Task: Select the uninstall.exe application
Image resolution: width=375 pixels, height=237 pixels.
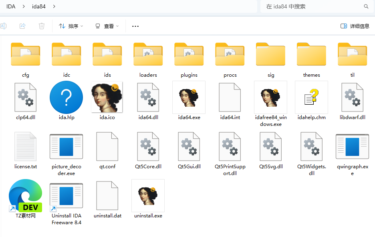Action: click(x=148, y=196)
